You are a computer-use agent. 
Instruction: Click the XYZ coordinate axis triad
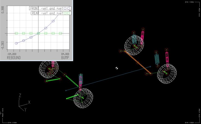(x=24, y=102)
